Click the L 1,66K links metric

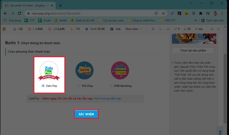[x=35, y=29]
